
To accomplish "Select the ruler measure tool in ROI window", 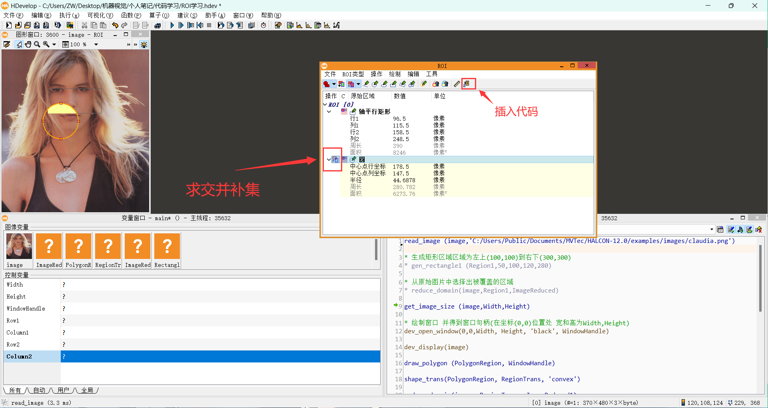I will click(x=457, y=84).
